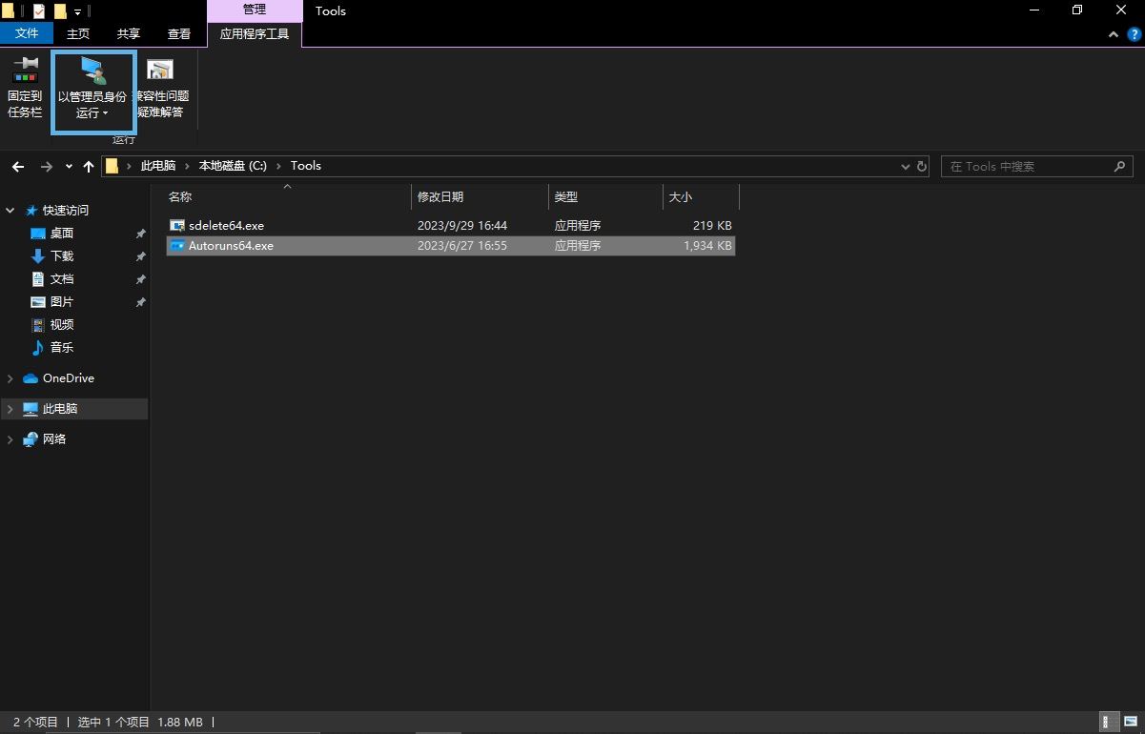Unpin 桌面 using its pin icon
Viewport: 1145px width, 734px height.
click(140, 234)
